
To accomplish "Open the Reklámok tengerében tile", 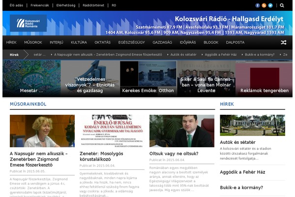I will tap(264, 78).
